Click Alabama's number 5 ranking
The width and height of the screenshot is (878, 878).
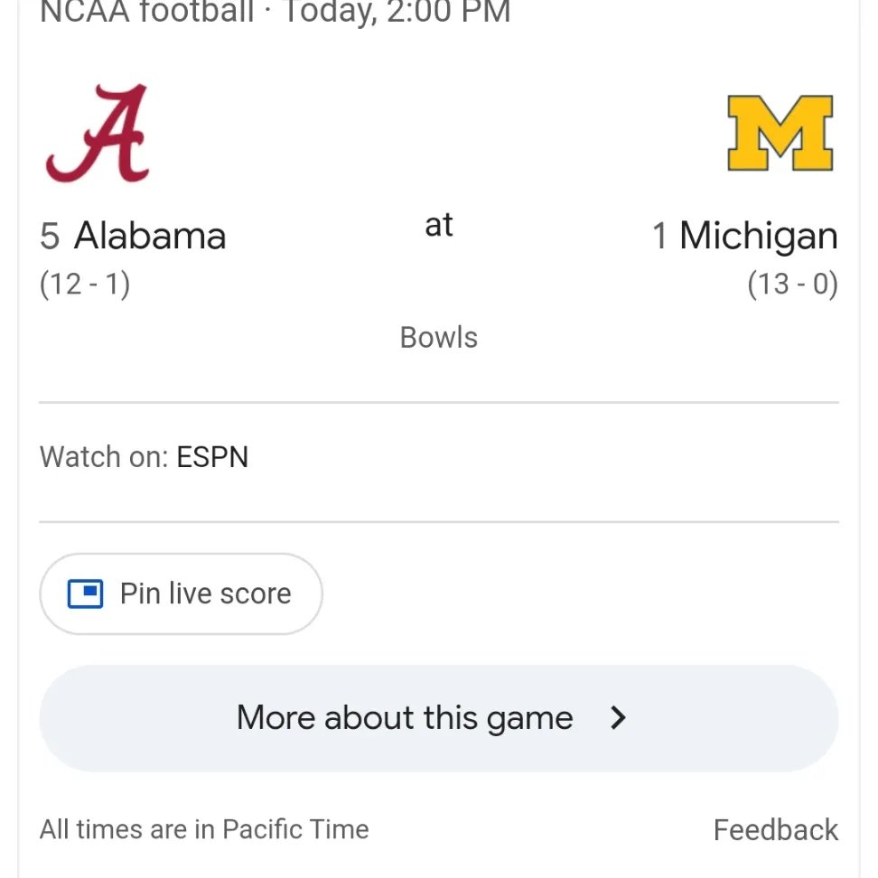[x=50, y=237]
